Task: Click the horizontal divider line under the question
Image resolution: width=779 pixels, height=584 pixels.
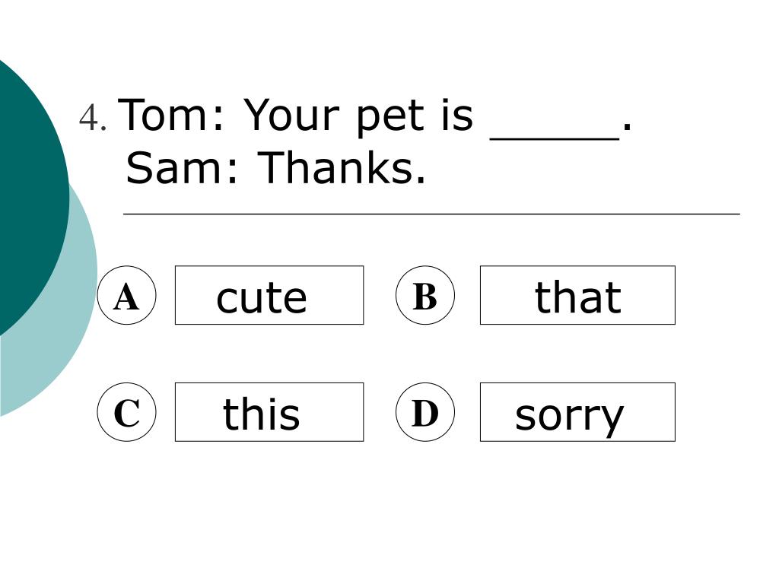Action: coord(431,214)
